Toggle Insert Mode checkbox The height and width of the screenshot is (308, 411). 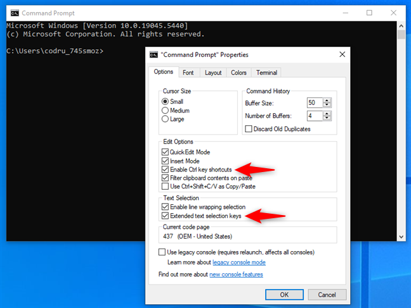tap(165, 161)
